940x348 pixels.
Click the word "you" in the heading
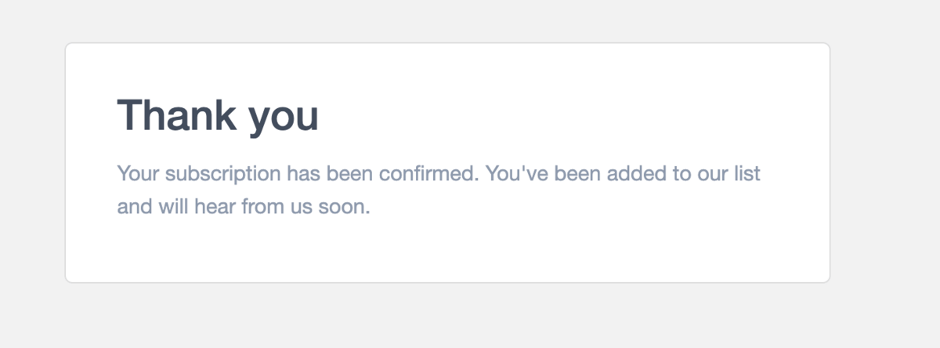283,118
